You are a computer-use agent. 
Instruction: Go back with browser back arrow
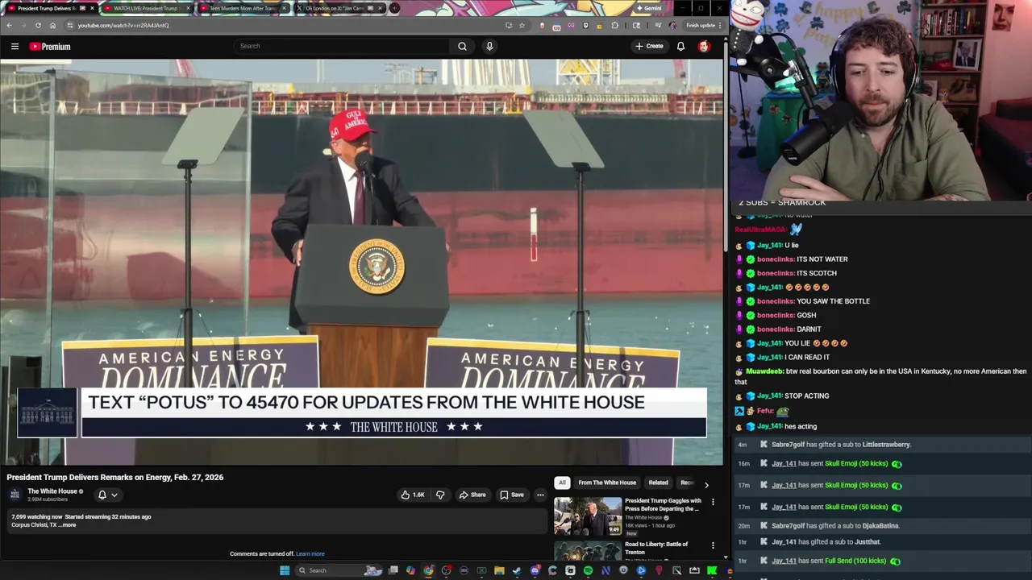[9, 25]
